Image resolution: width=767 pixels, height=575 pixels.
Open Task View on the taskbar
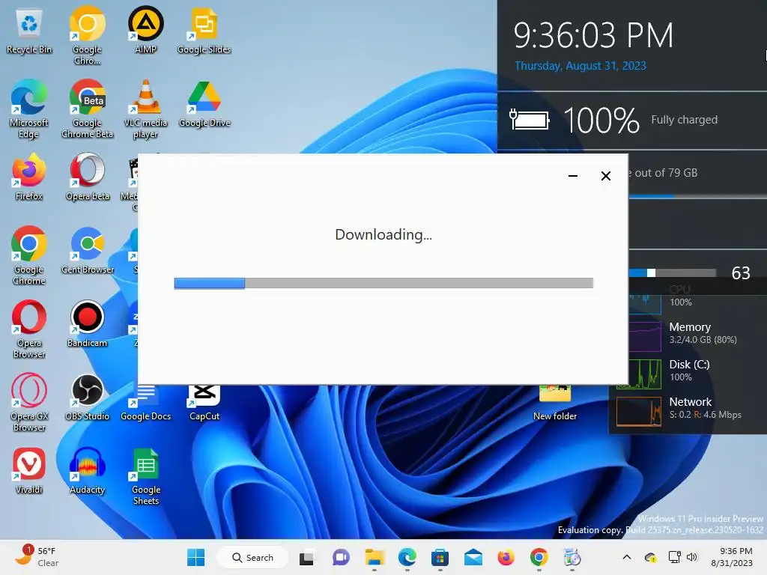pos(306,557)
